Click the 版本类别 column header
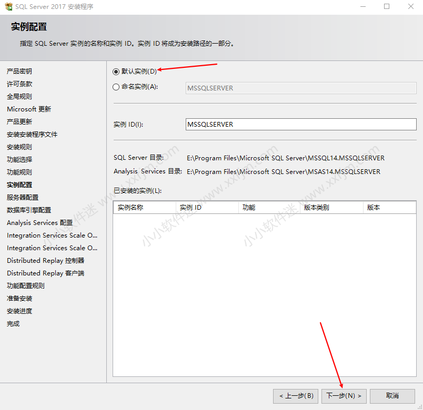The width and height of the screenshot is (423, 410). tap(331, 208)
